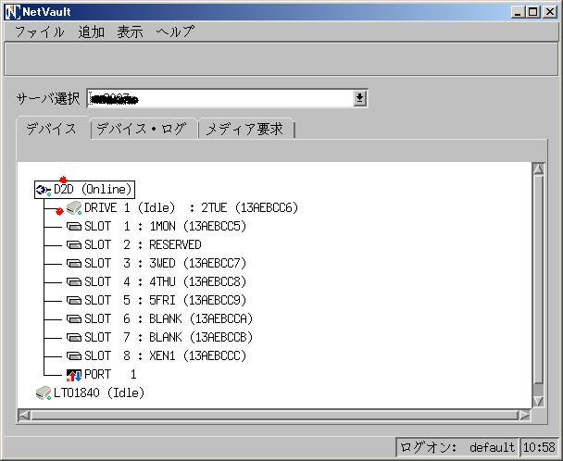The width and height of the screenshot is (563, 461).
Task: Click the D2D library icon
Action: pyautogui.click(x=44, y=190)
